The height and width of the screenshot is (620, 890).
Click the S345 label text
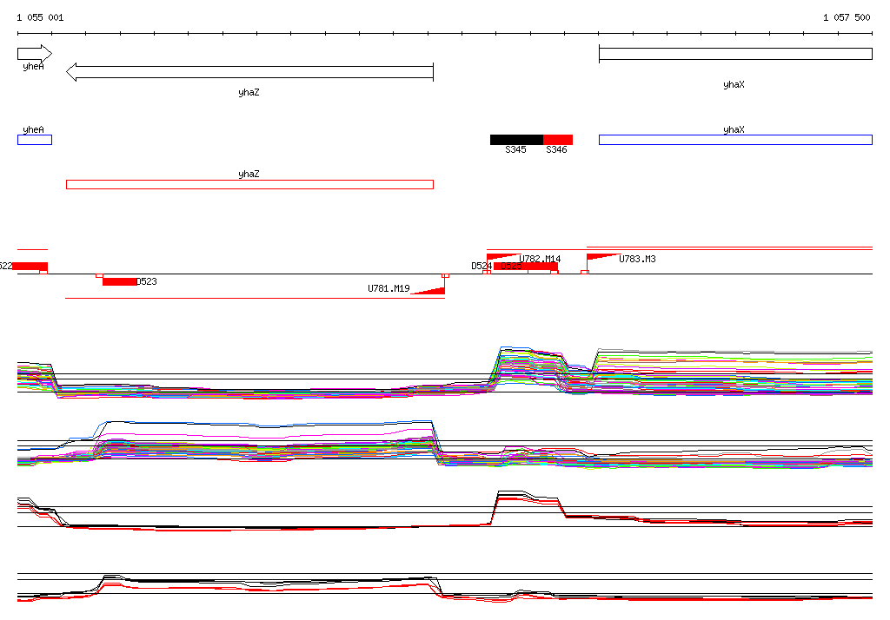coord(516,149)
